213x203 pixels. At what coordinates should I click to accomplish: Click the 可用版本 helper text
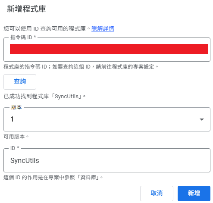coord(16,137)
